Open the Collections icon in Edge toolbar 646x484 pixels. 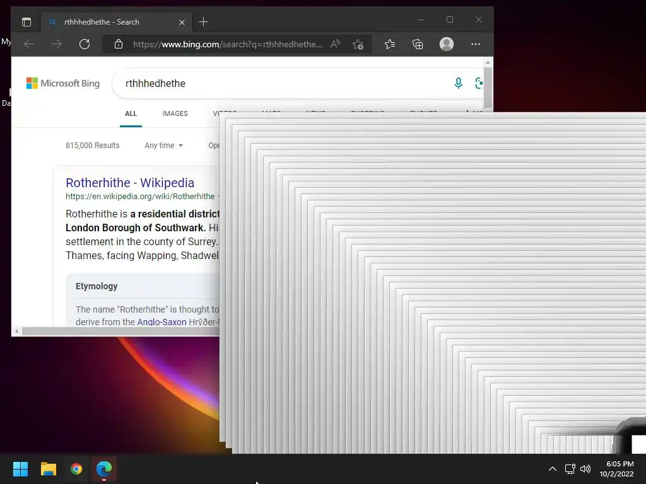(418, 44)
